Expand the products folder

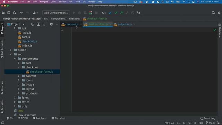(19, 93)
